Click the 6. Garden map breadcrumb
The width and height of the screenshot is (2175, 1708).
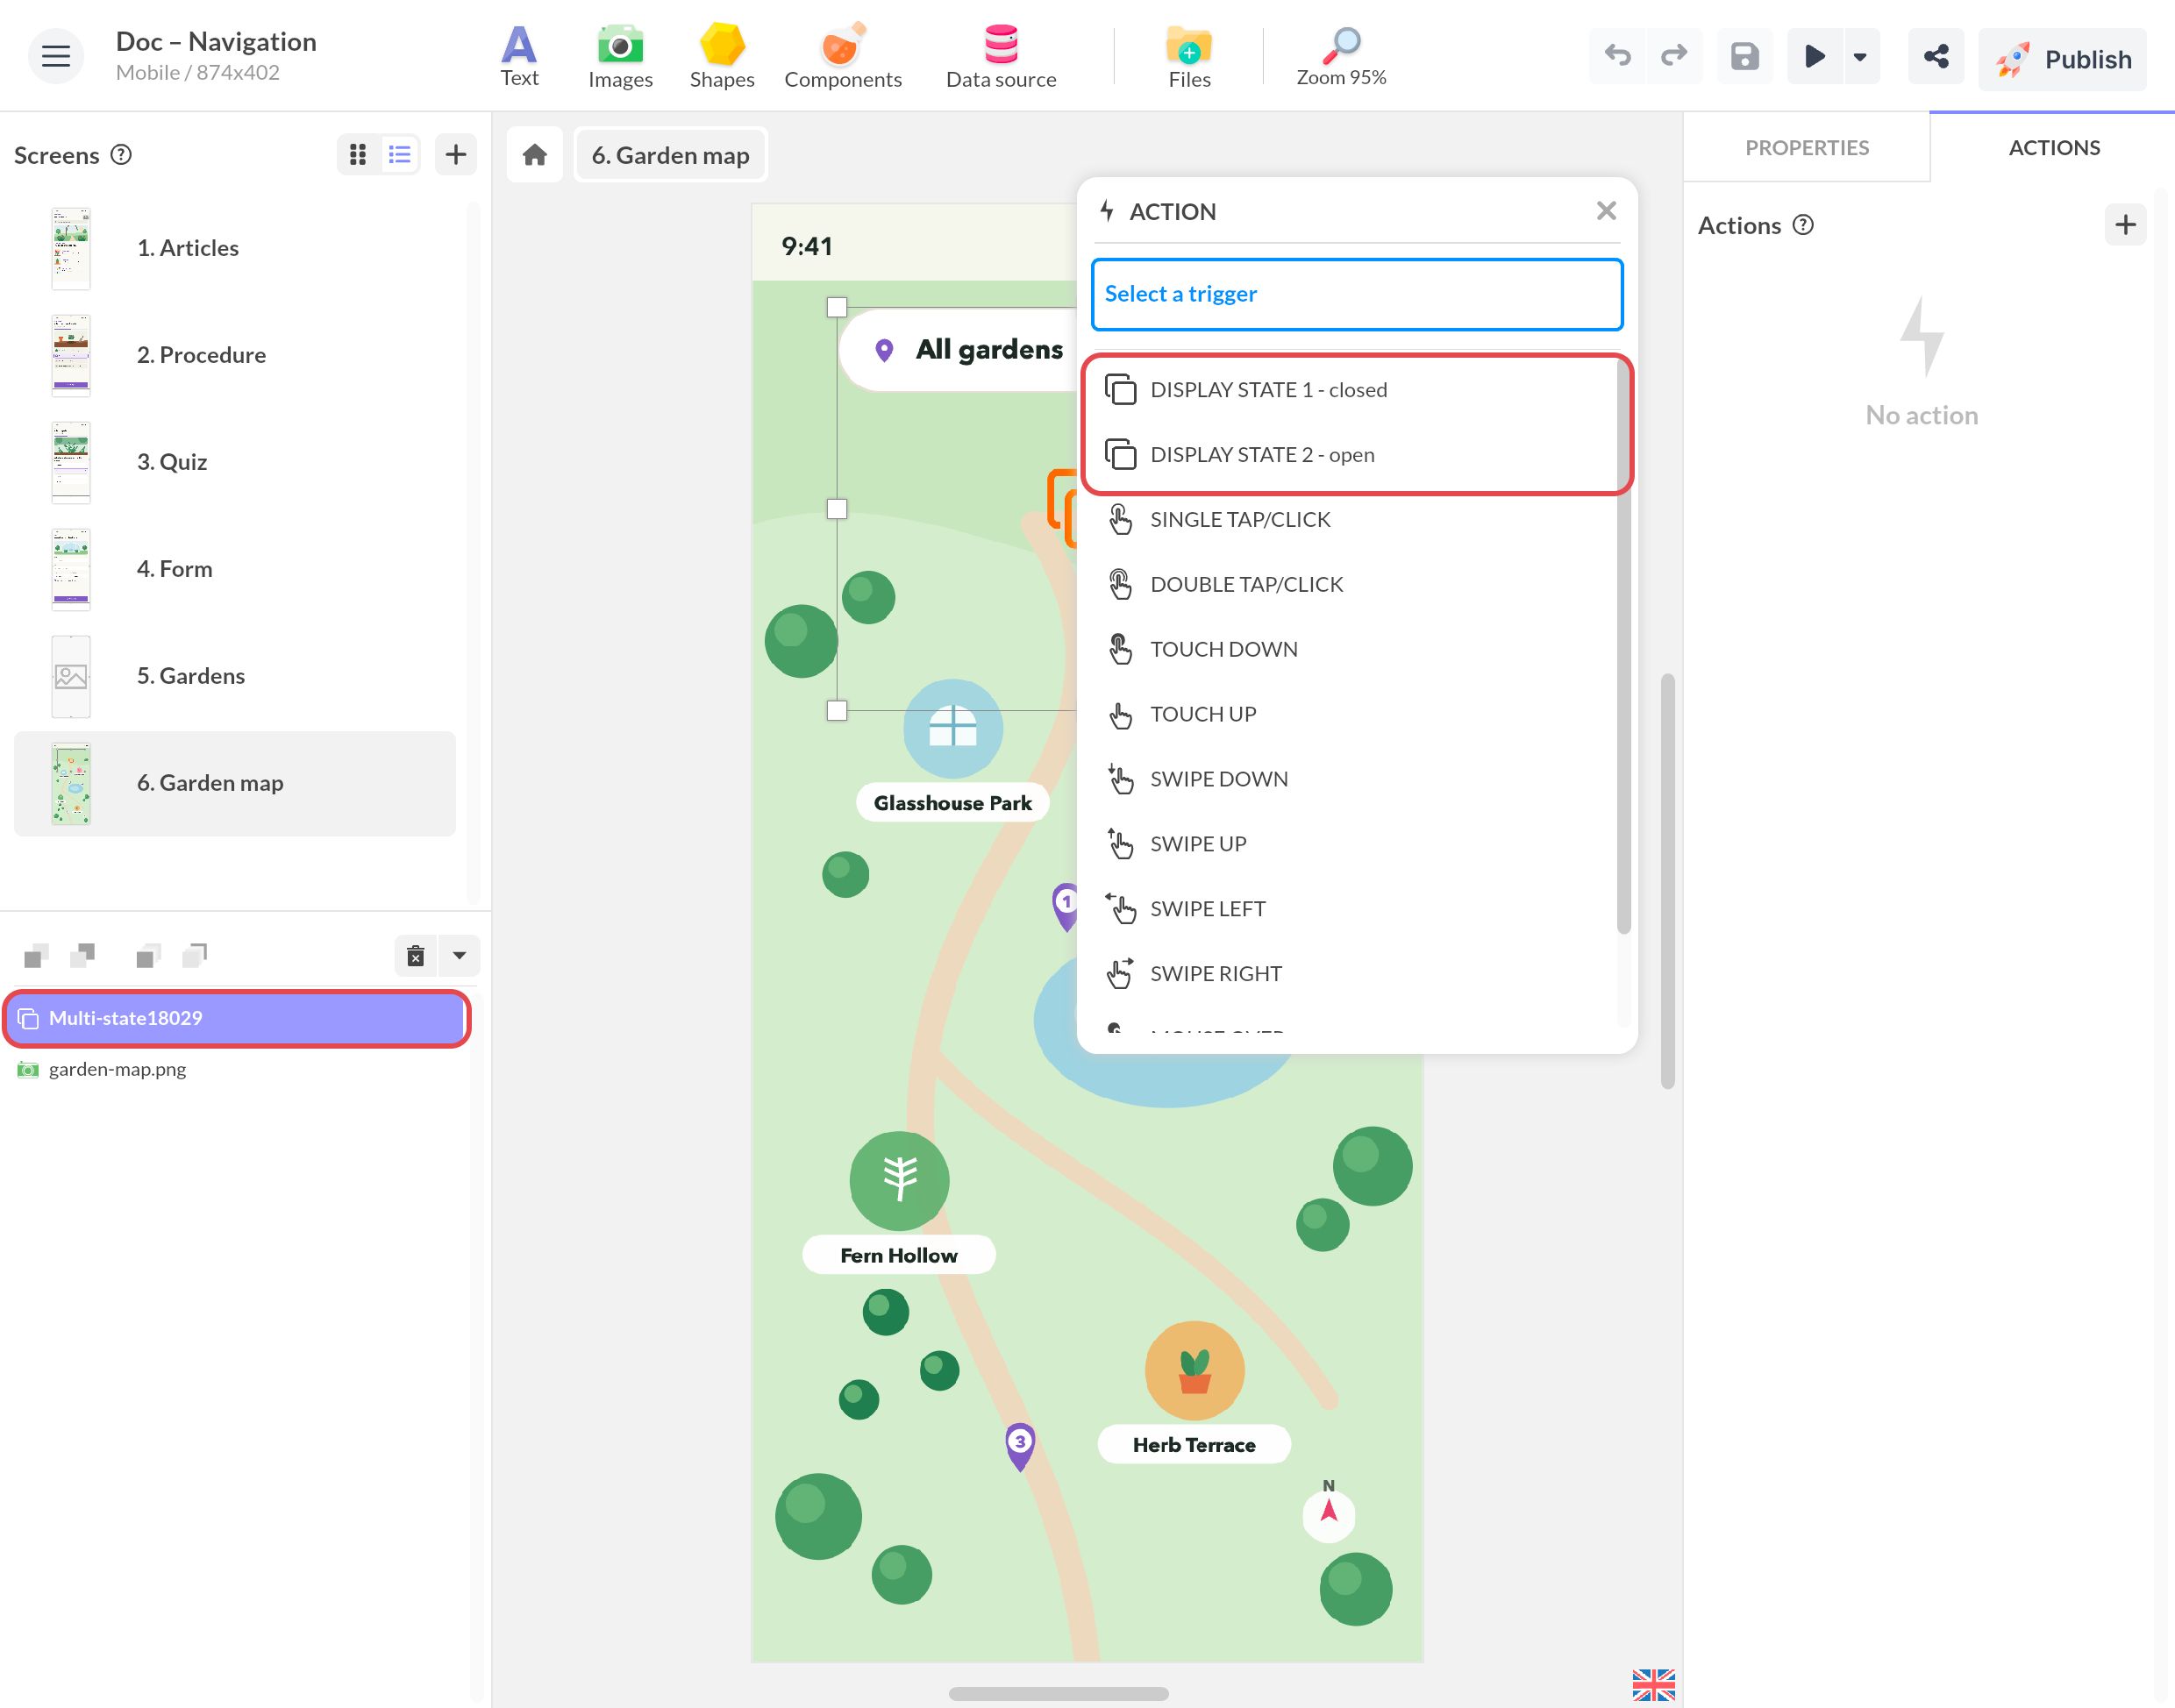670,155
